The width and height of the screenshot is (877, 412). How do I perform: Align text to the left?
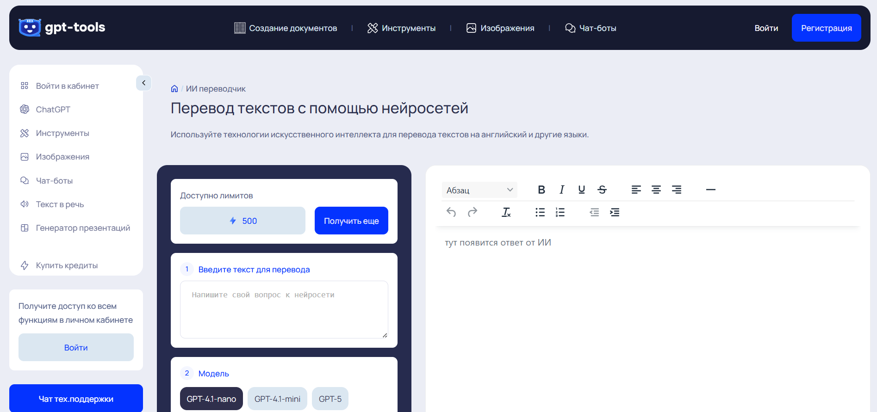[x=636, y=190]
